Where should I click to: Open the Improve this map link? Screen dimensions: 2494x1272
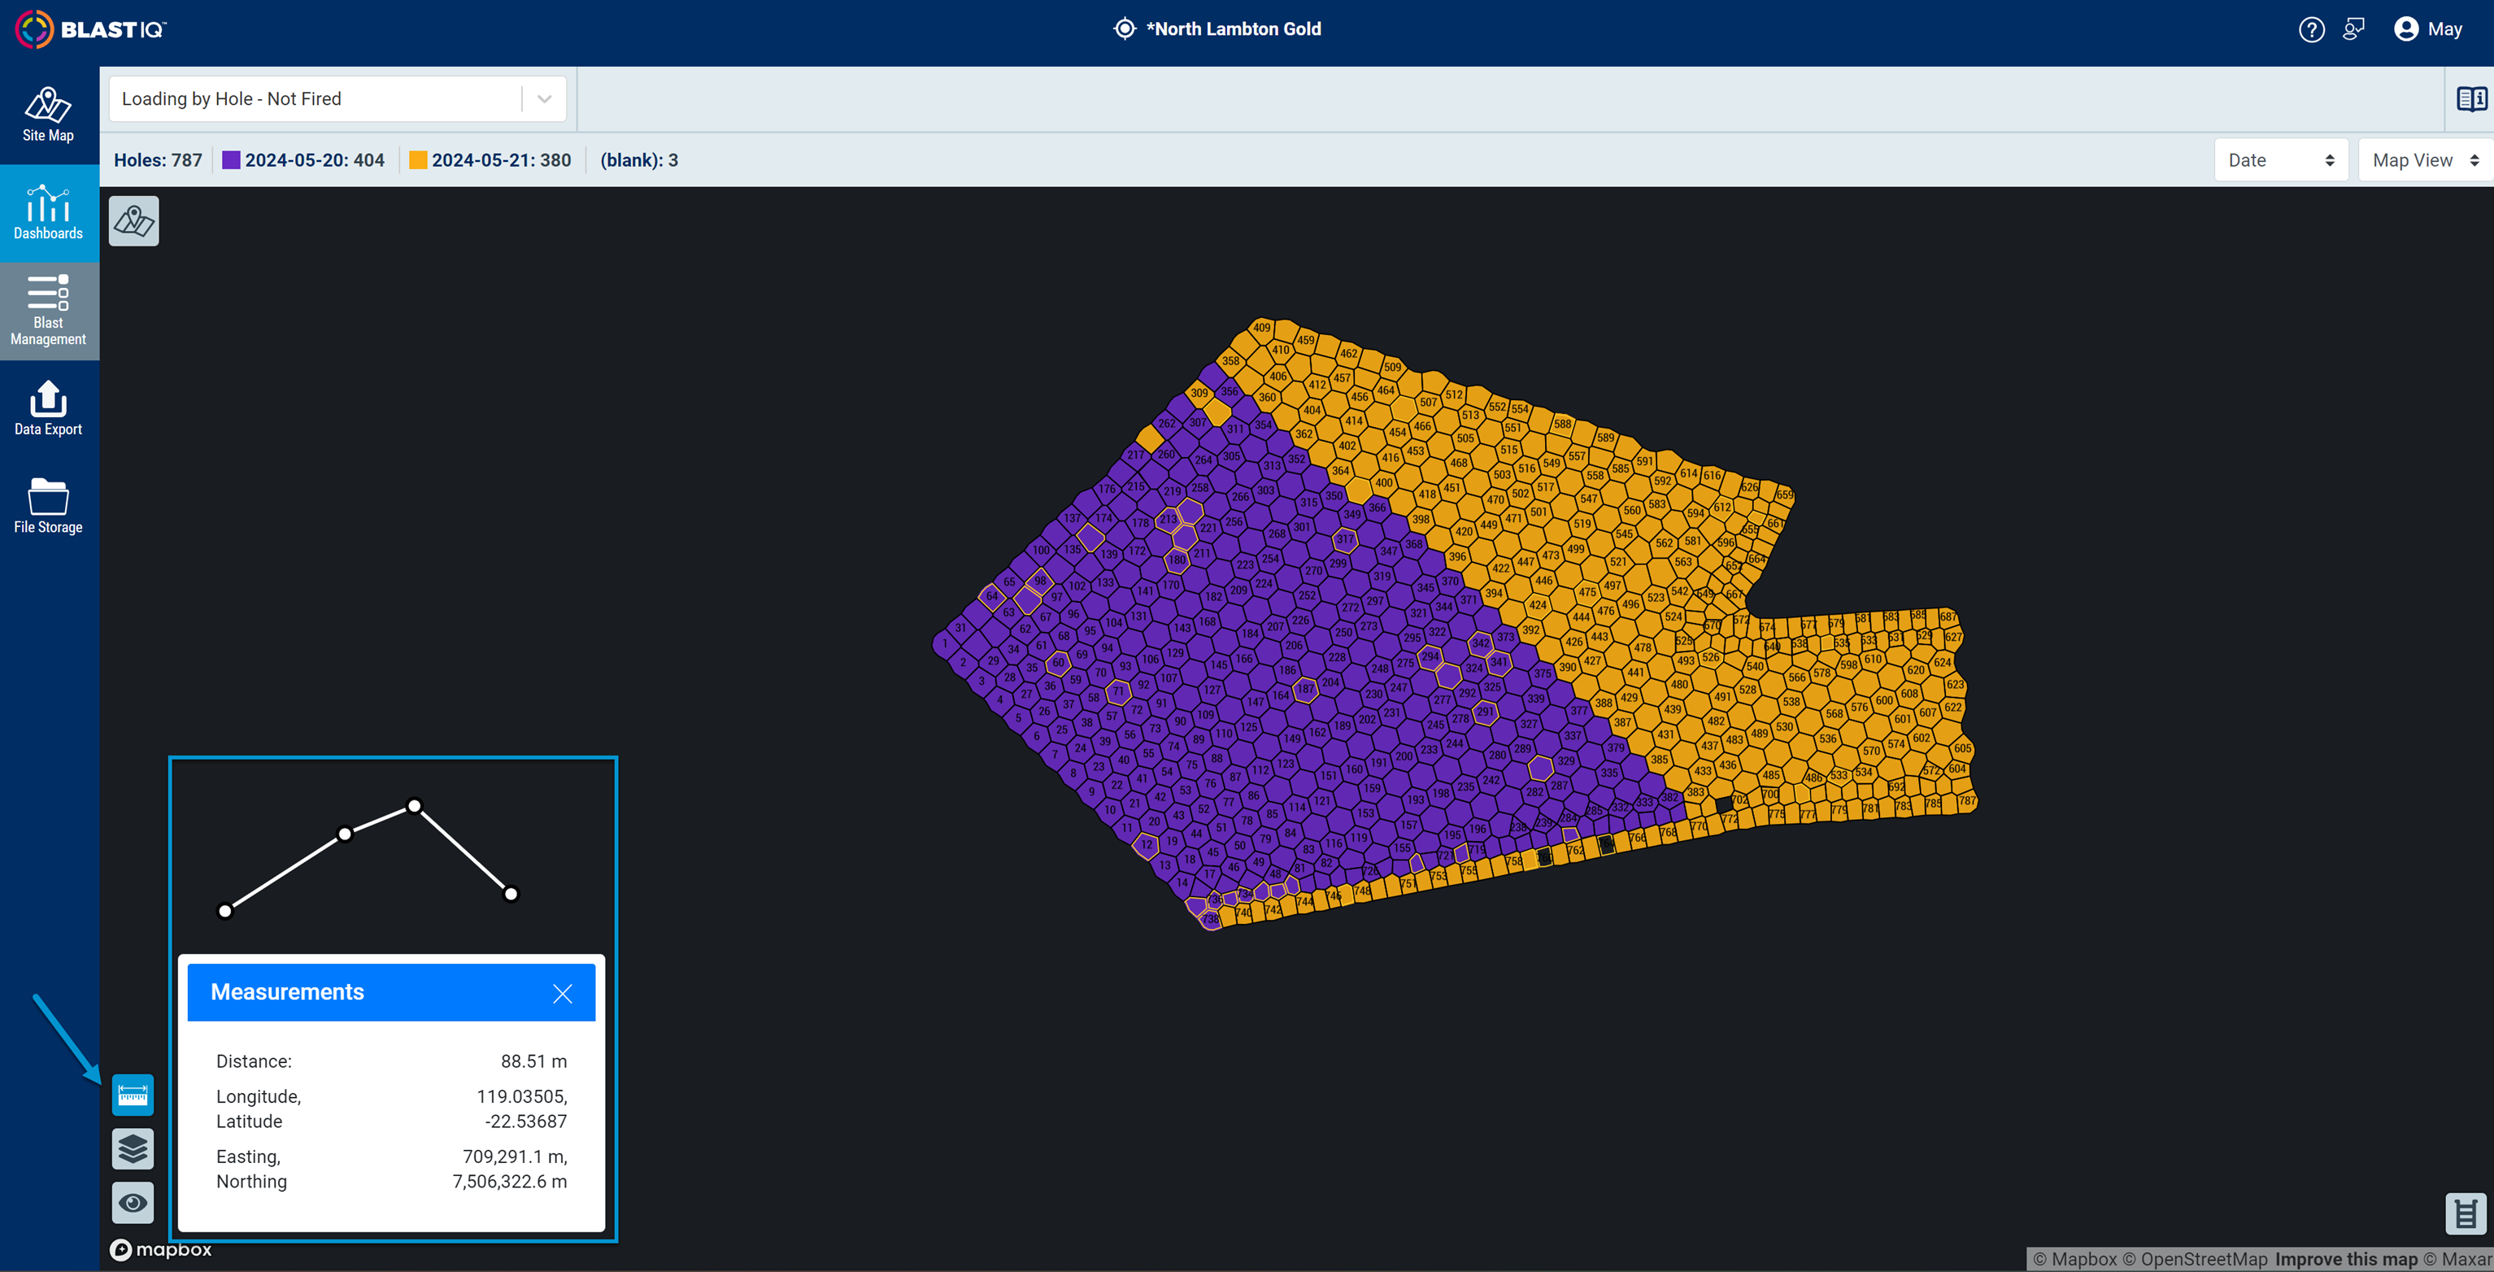[2346, 1260]
